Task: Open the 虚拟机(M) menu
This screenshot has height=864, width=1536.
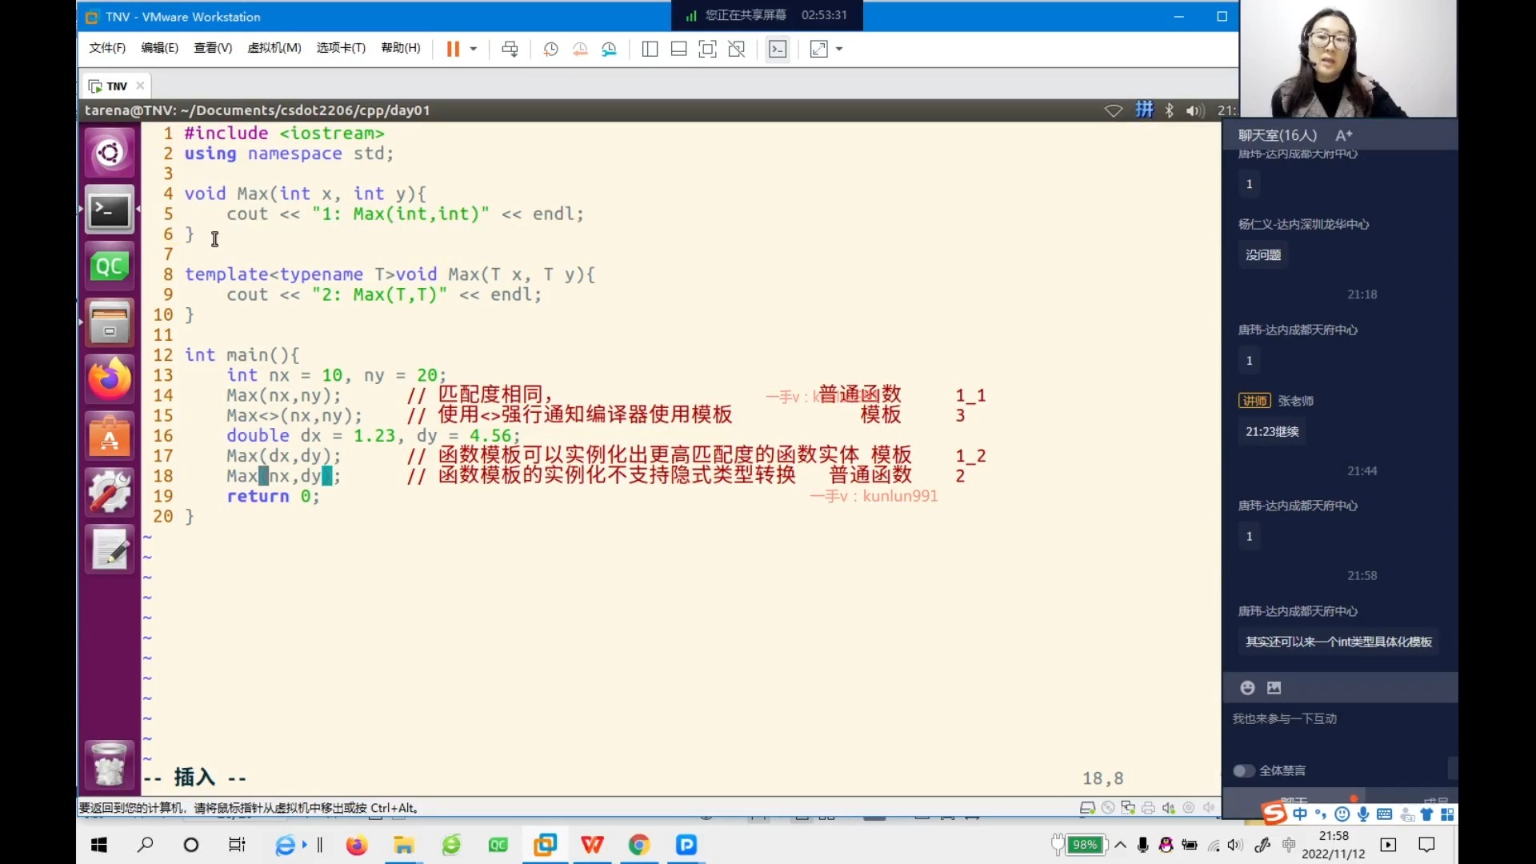Action: pos(274,48)
